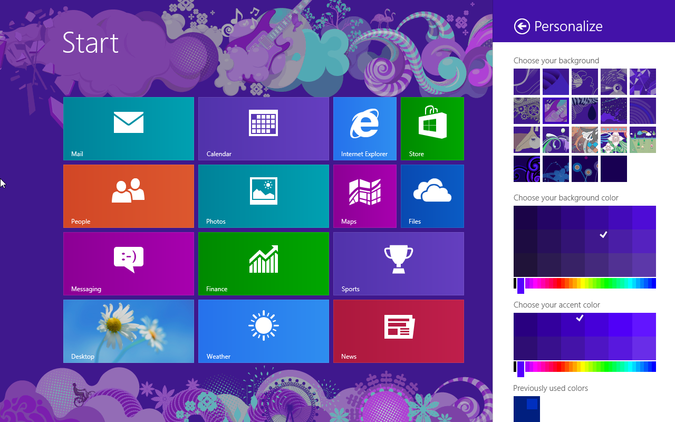
Task: Launch the Finance tile
Action: (x=264, y=264)
